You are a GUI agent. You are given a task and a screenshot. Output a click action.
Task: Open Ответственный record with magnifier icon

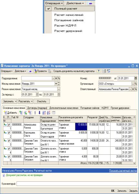point(136,89)
